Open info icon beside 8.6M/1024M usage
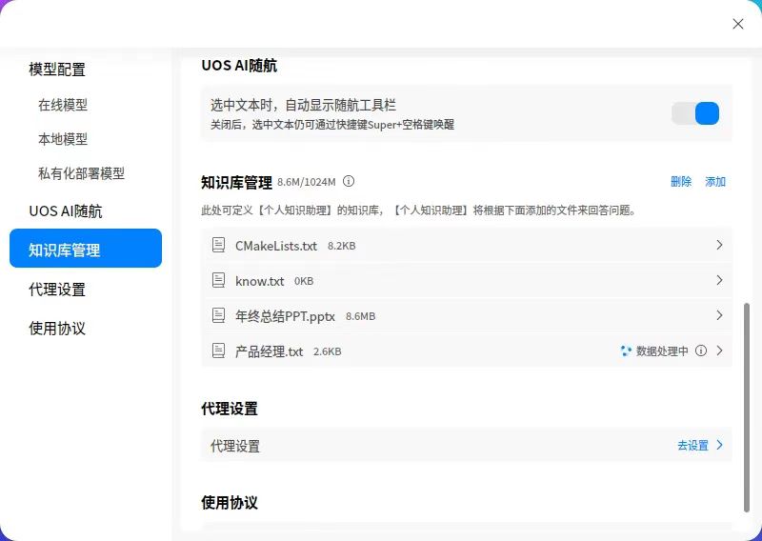The height and width of the screenshot is (541, 762). click(x=349, y=181)
